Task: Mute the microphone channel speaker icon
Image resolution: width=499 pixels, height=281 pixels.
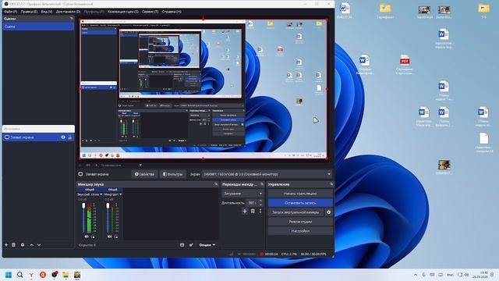Action: point(110,237)
